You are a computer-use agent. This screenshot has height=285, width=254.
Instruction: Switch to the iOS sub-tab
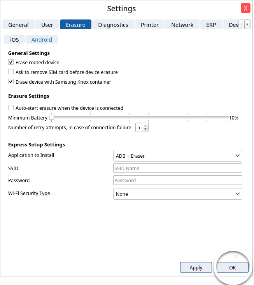[14, 39]
